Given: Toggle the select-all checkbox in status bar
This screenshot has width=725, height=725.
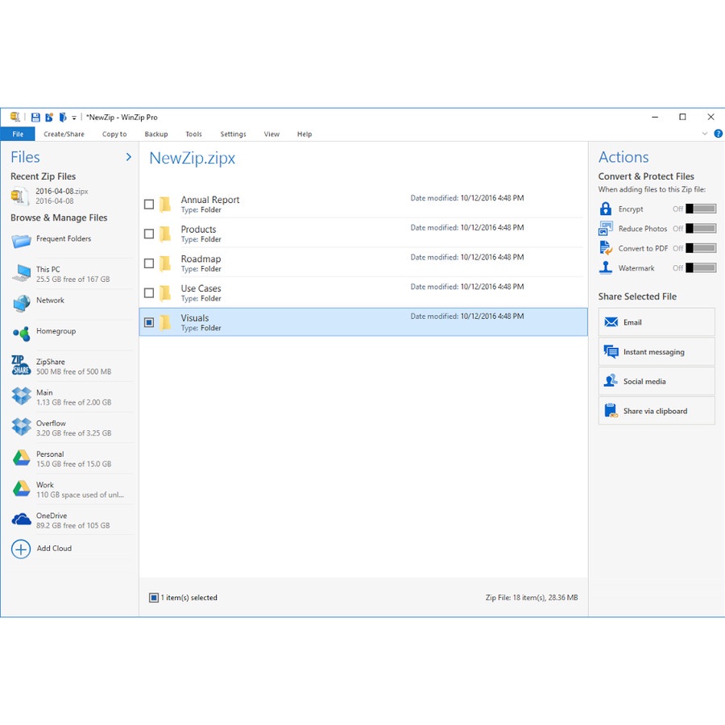Looking at the screenshot, I should pyautogui.click(x=154, y=598).
